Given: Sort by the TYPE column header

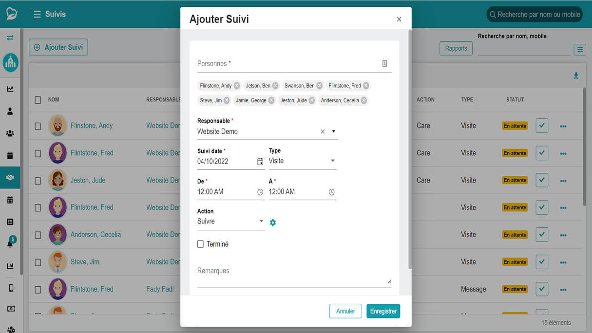Looking at the screenshot, I should [x=467, y=100].
